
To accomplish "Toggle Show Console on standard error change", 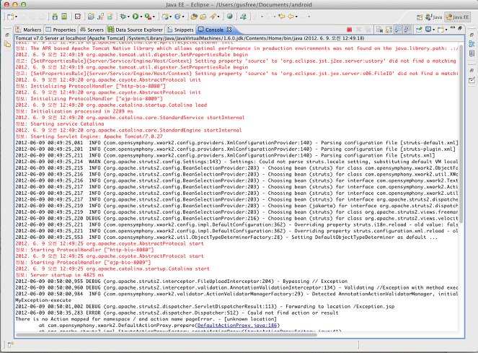I will click(407, 30).
